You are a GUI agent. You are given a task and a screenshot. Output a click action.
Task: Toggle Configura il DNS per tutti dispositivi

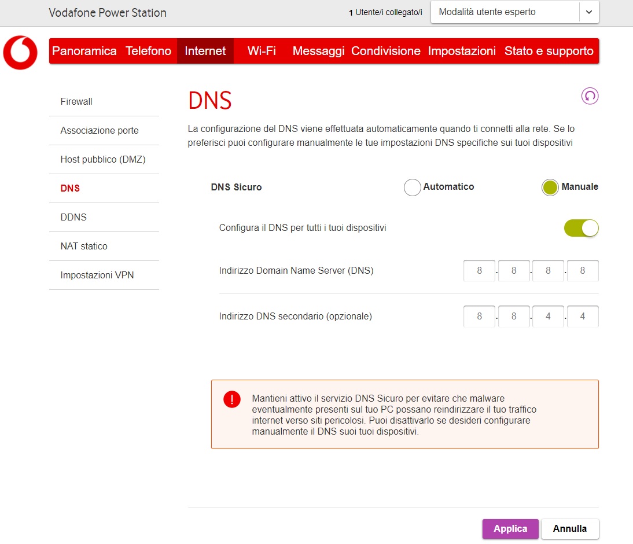click(x=582, y=228)
